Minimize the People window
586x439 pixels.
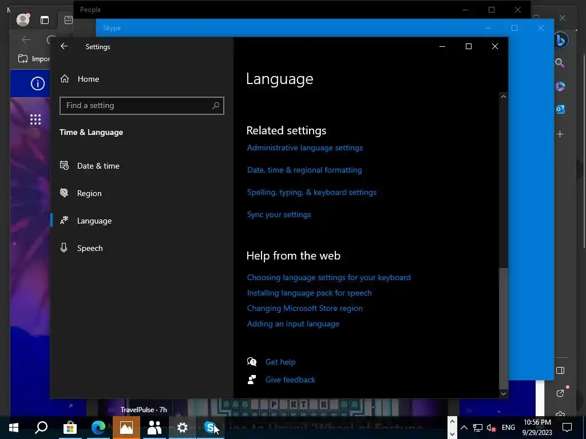(x=465, y=10)
